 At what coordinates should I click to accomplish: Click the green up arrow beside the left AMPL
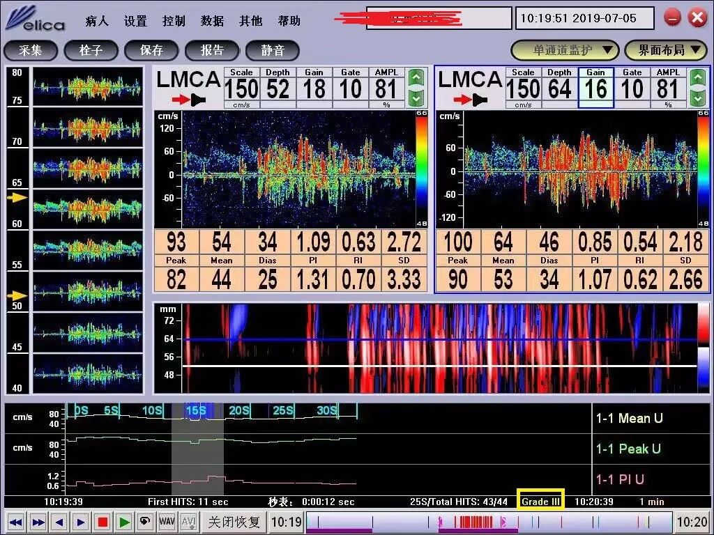416,77
